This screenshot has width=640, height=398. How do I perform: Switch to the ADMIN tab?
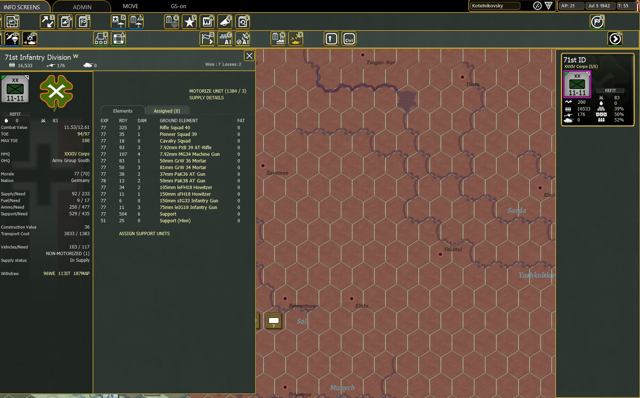click(82, 7)
